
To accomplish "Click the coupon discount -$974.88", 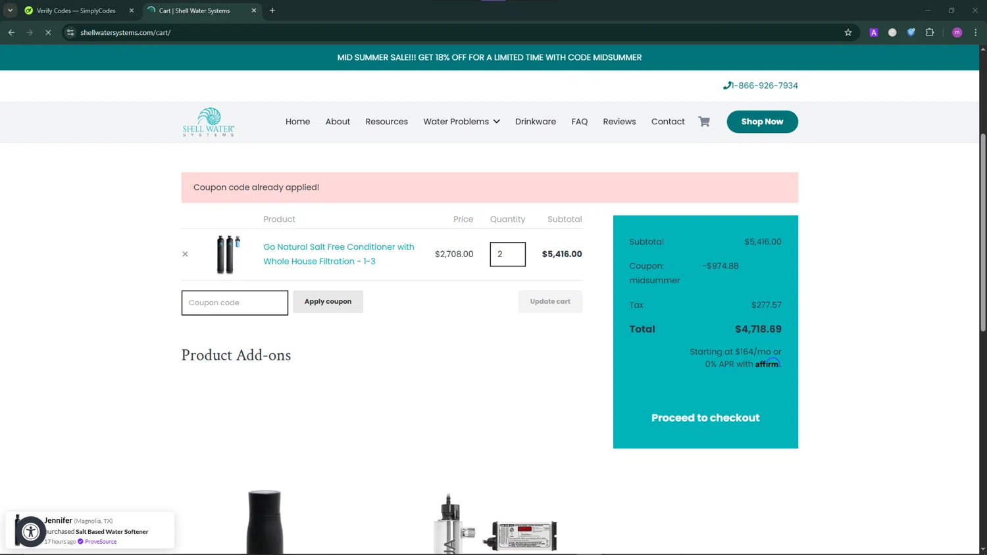I will [720, 266].
